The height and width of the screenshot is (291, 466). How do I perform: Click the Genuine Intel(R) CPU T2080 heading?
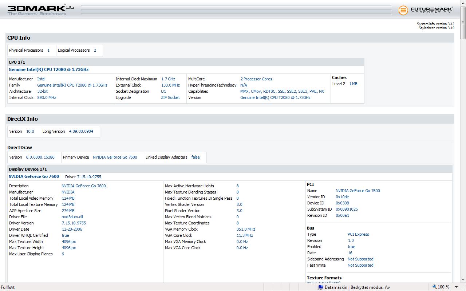point(48,69)
